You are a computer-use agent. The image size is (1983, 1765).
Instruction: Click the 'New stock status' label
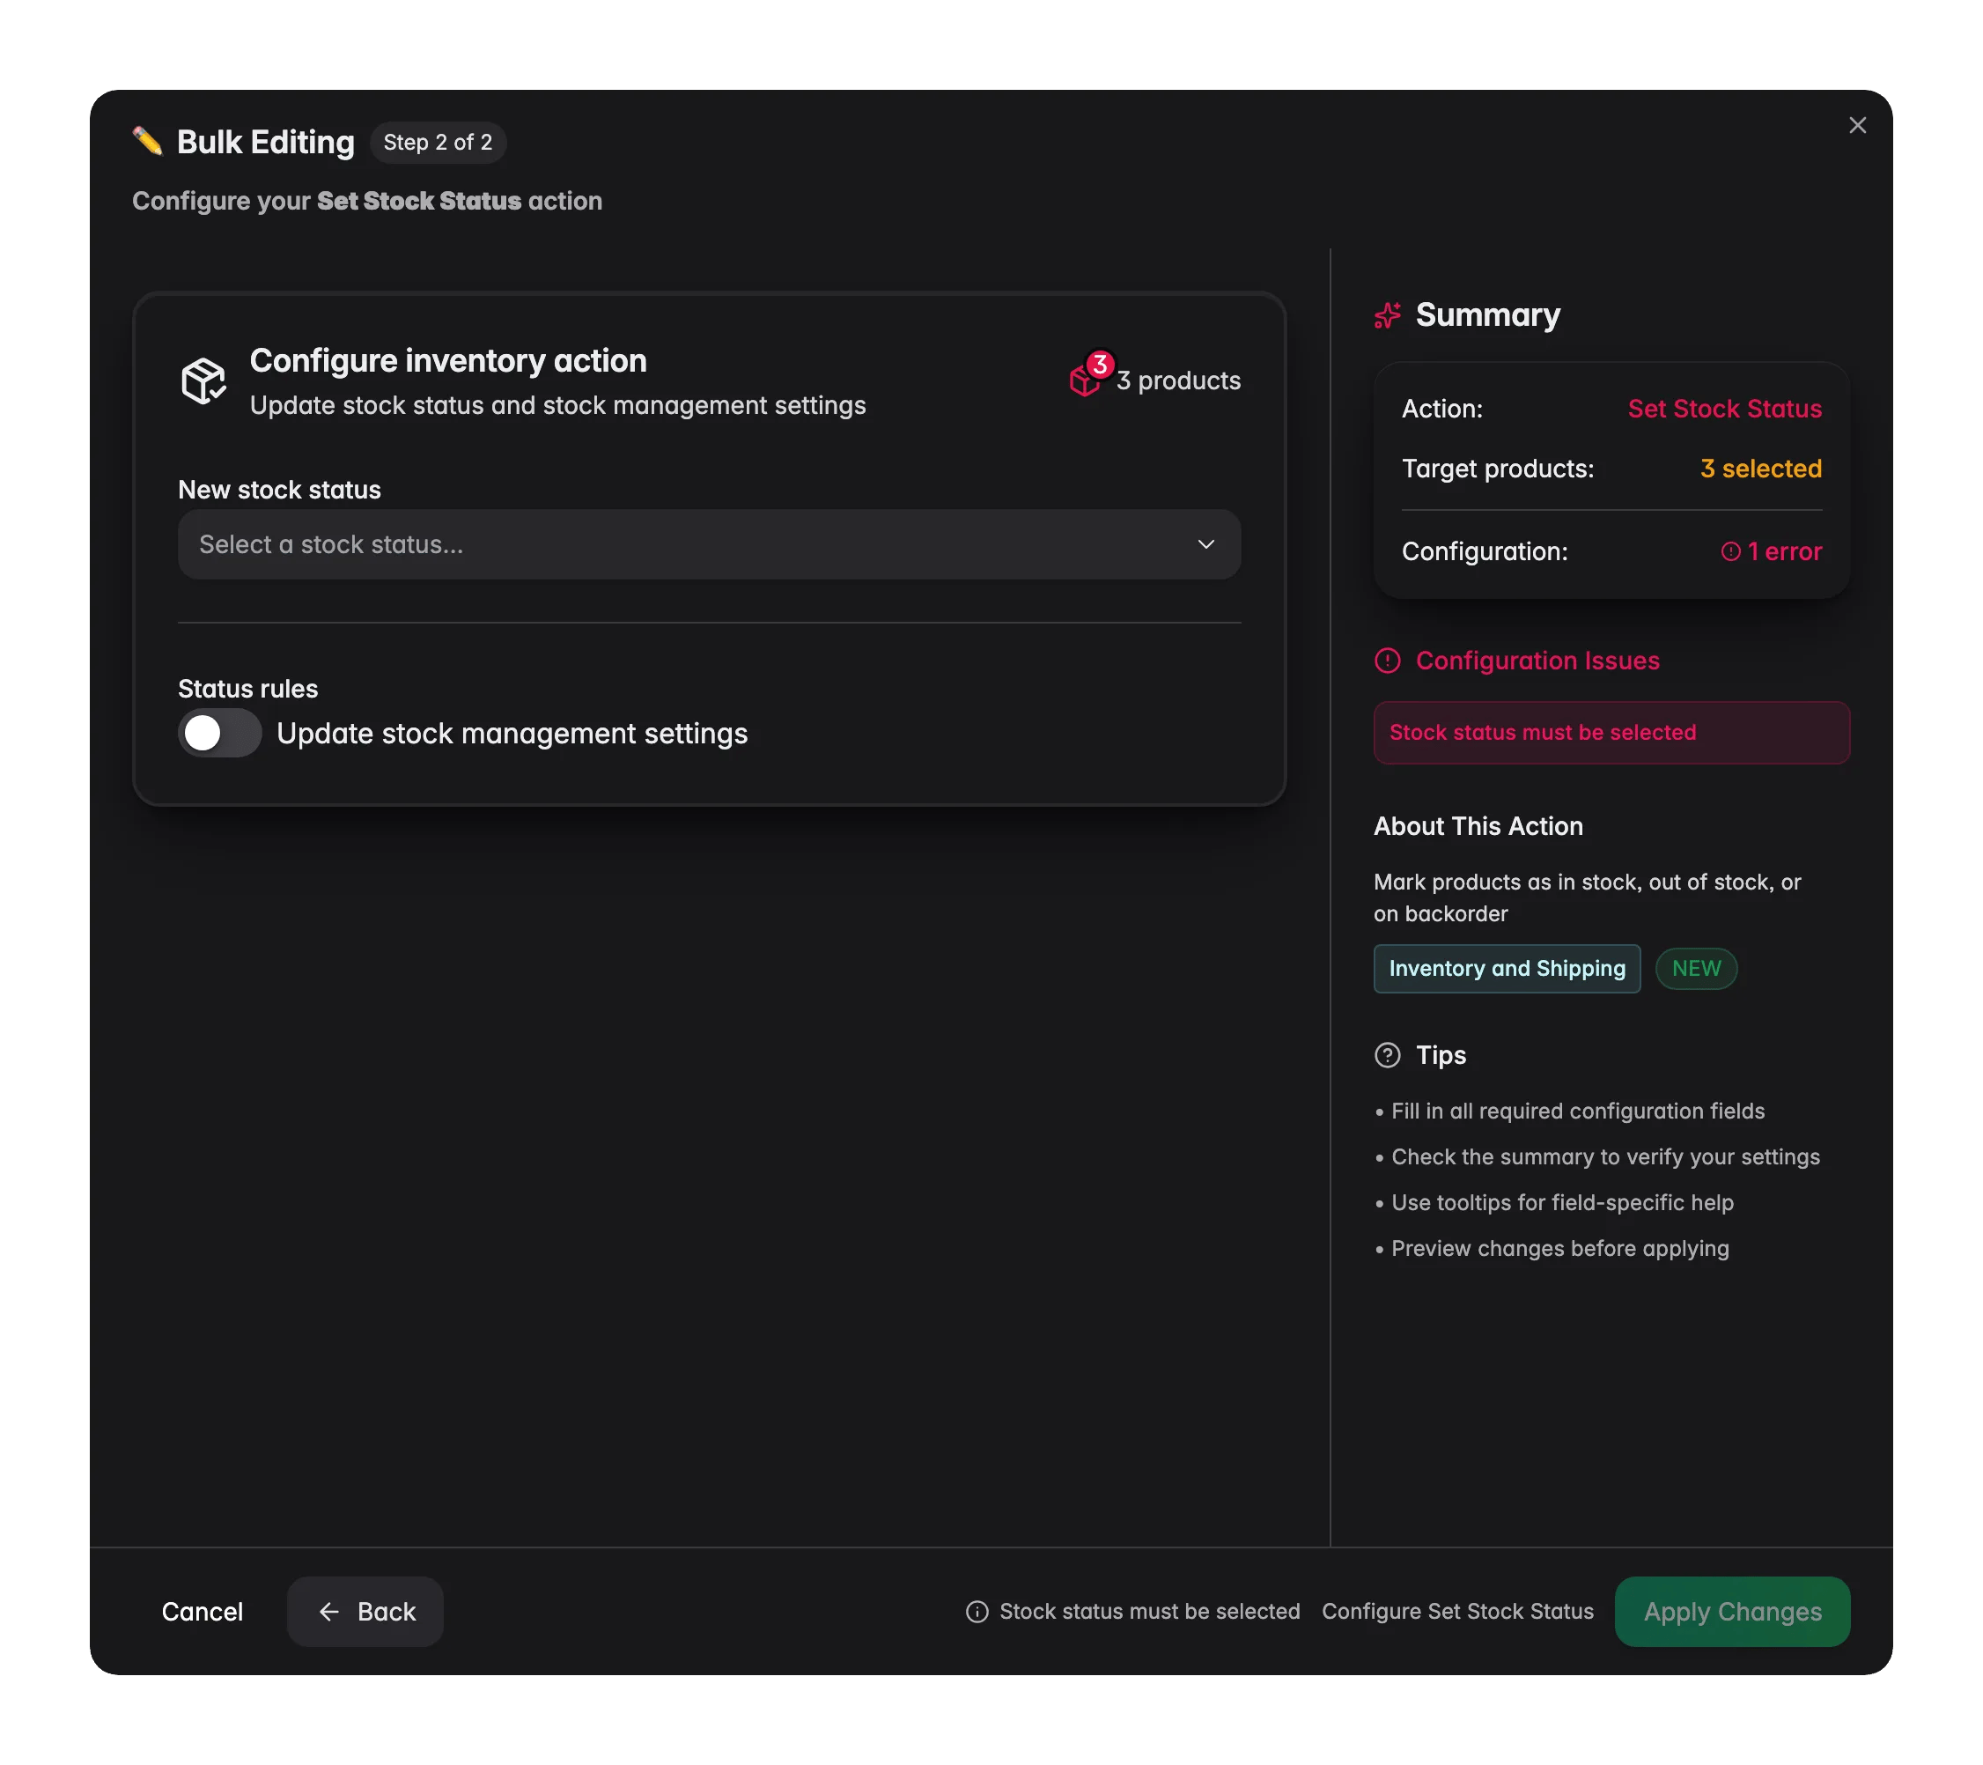click(x=279, y=490)
